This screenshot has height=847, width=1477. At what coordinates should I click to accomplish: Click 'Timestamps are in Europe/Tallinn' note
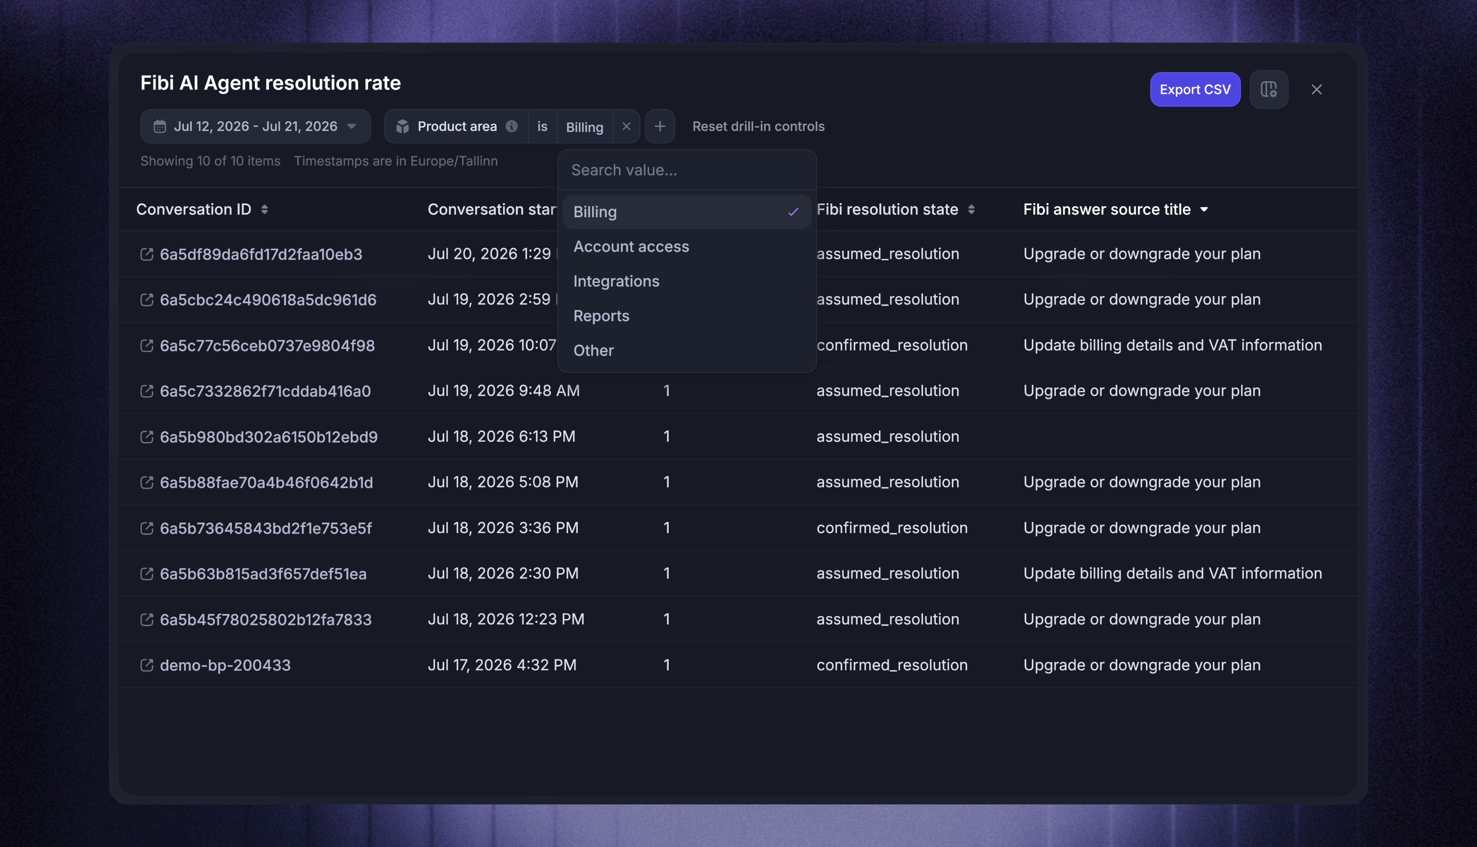396,161
